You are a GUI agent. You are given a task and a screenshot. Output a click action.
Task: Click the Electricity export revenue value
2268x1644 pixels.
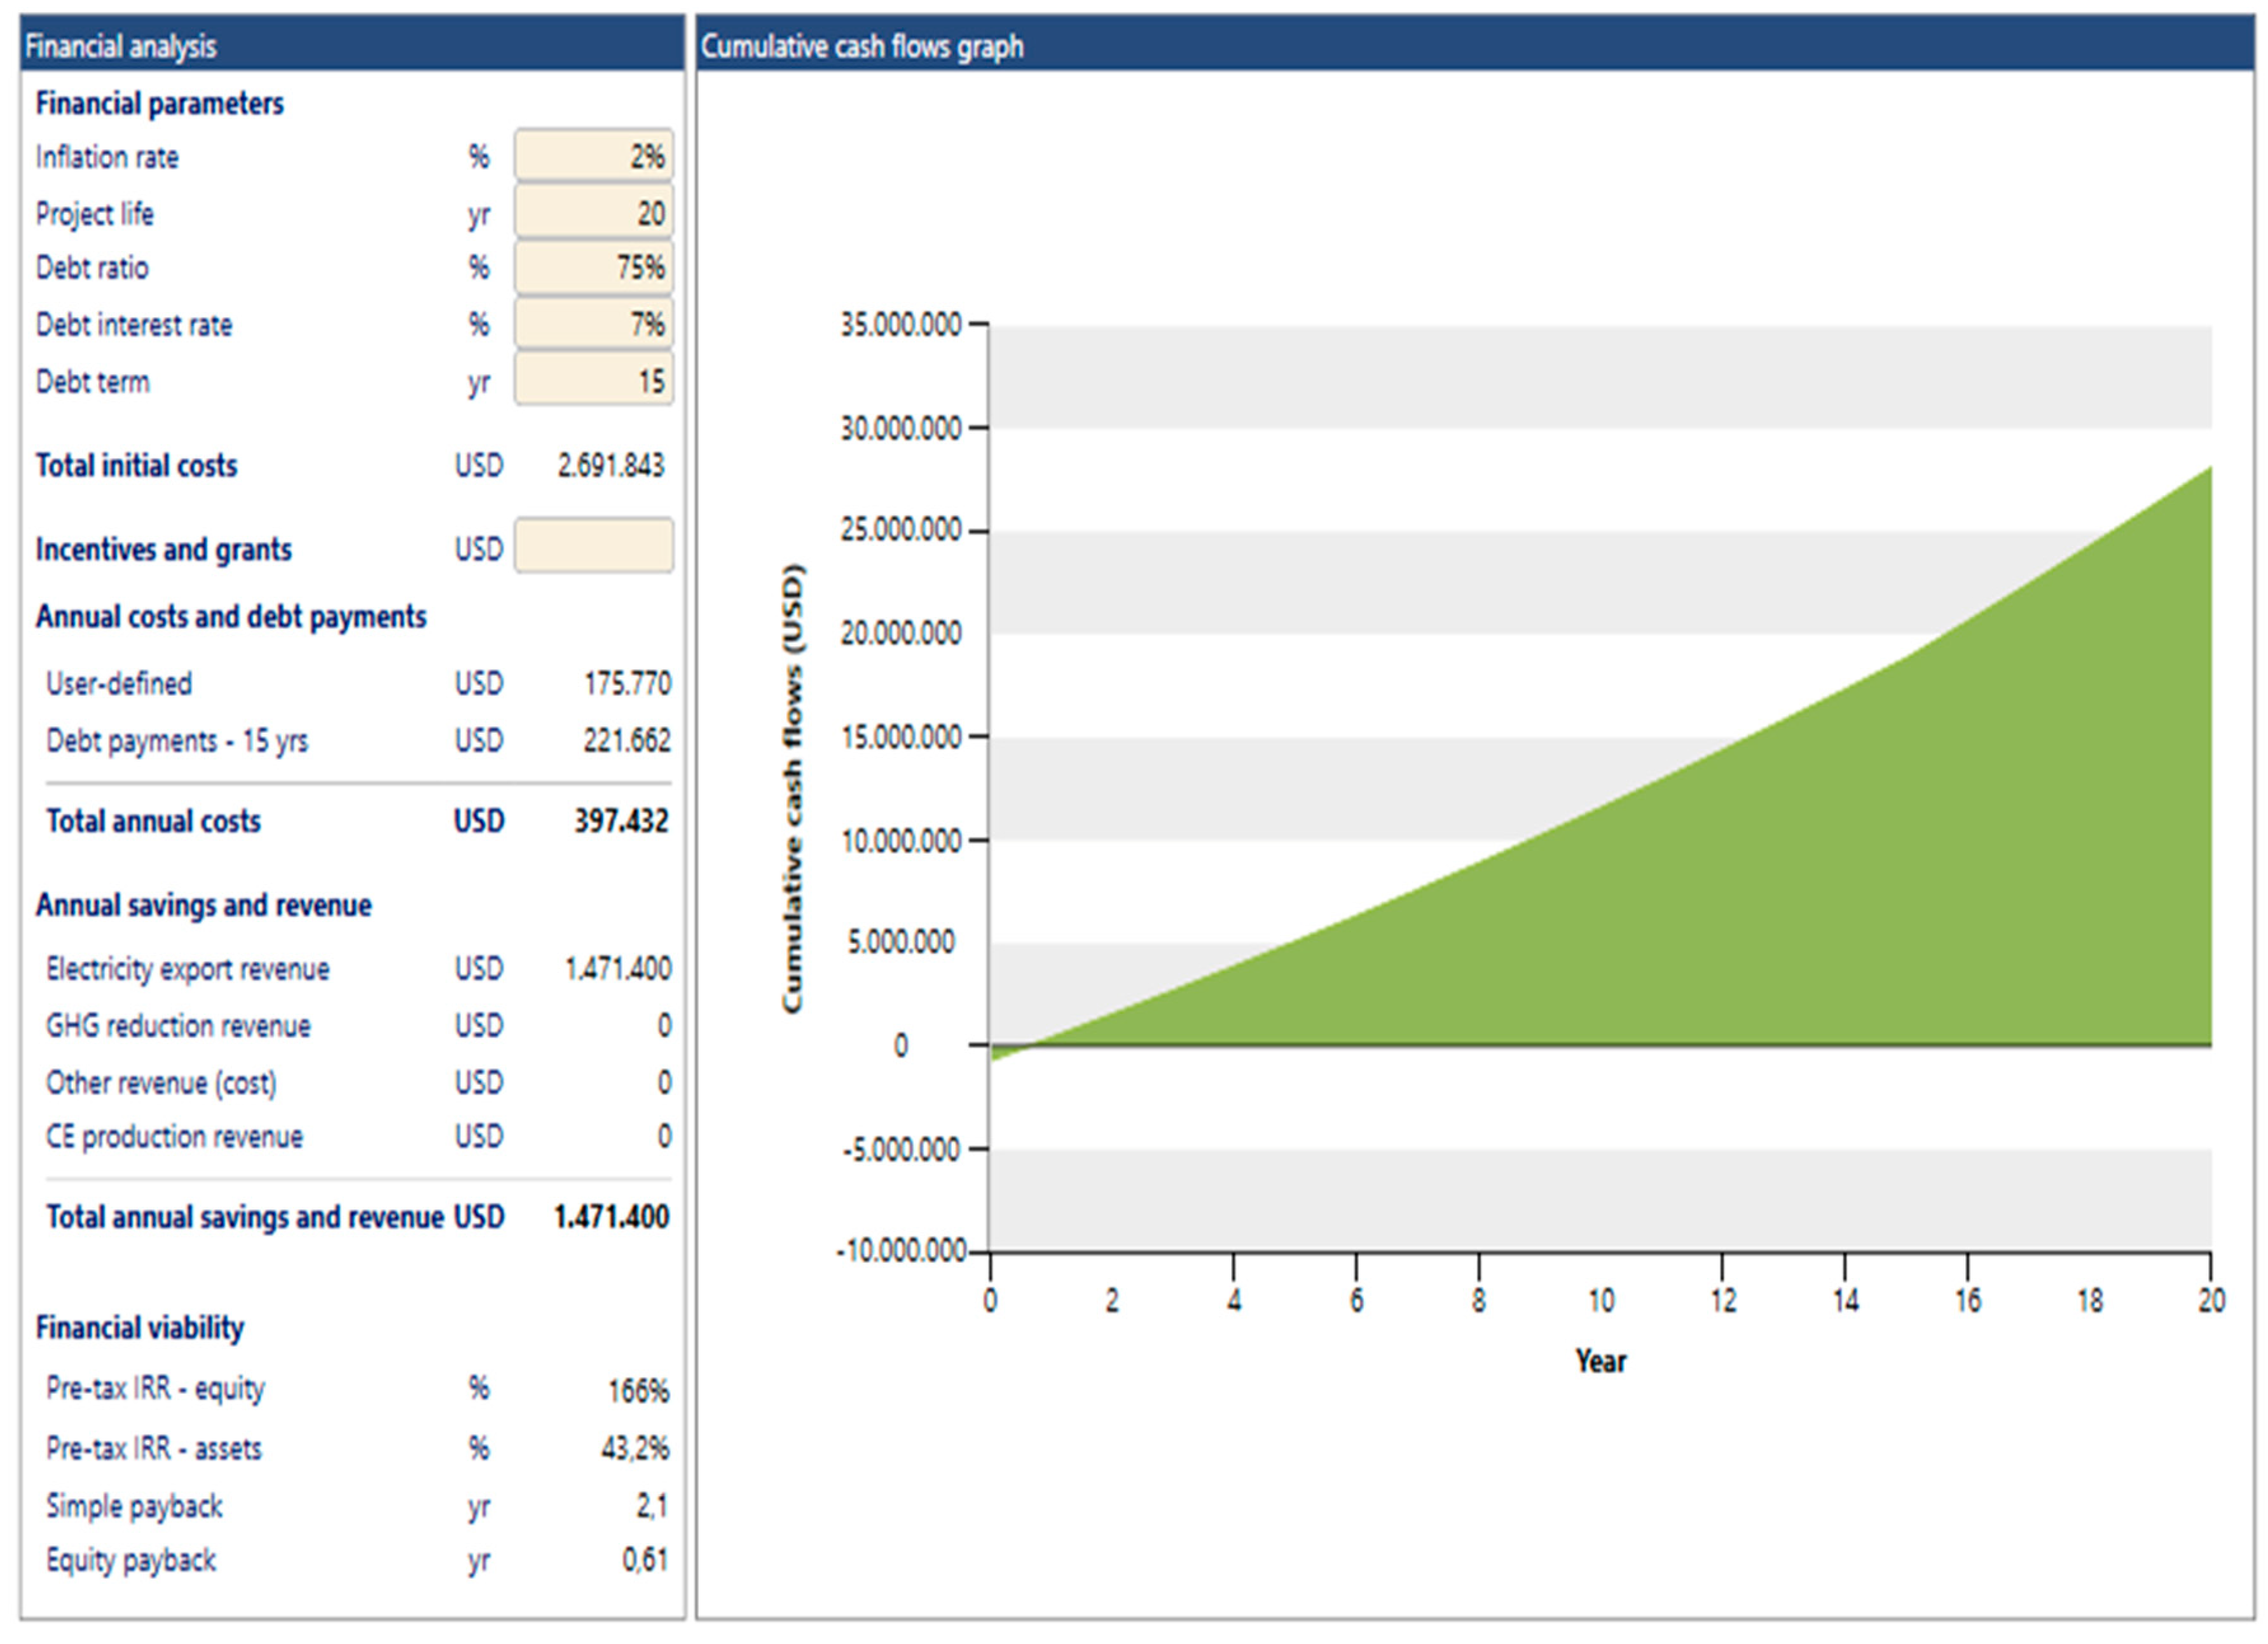[x=617, y=967]
